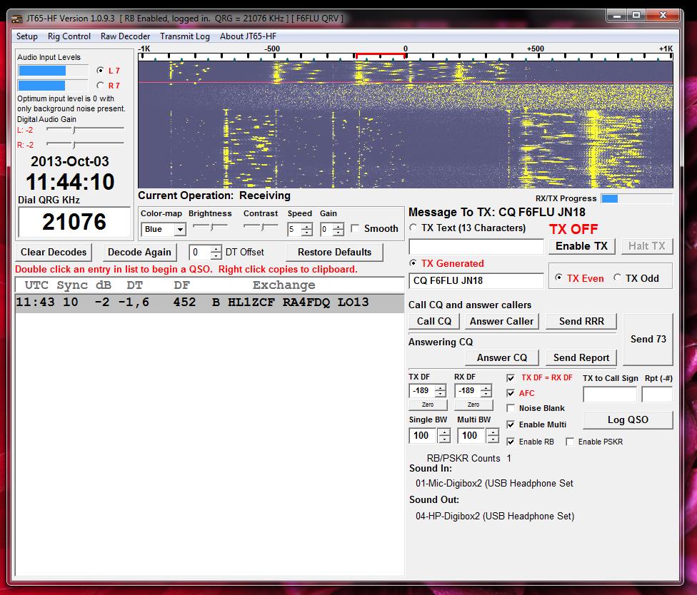Decrease the TX DF value
Viewport: 697px width, 595px height.
(441, 394)
